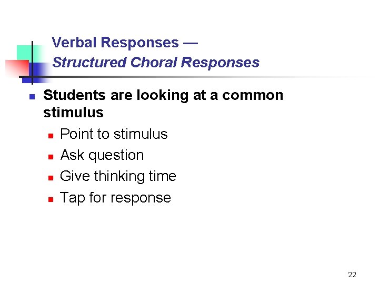Click the red square in the title decoration
This screenshot has height=284, width=379.
pyautogui.click(x=16, y=68)
